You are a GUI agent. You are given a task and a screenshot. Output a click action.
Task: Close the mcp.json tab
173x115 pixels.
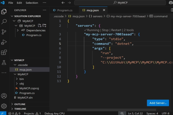point(104,10)
